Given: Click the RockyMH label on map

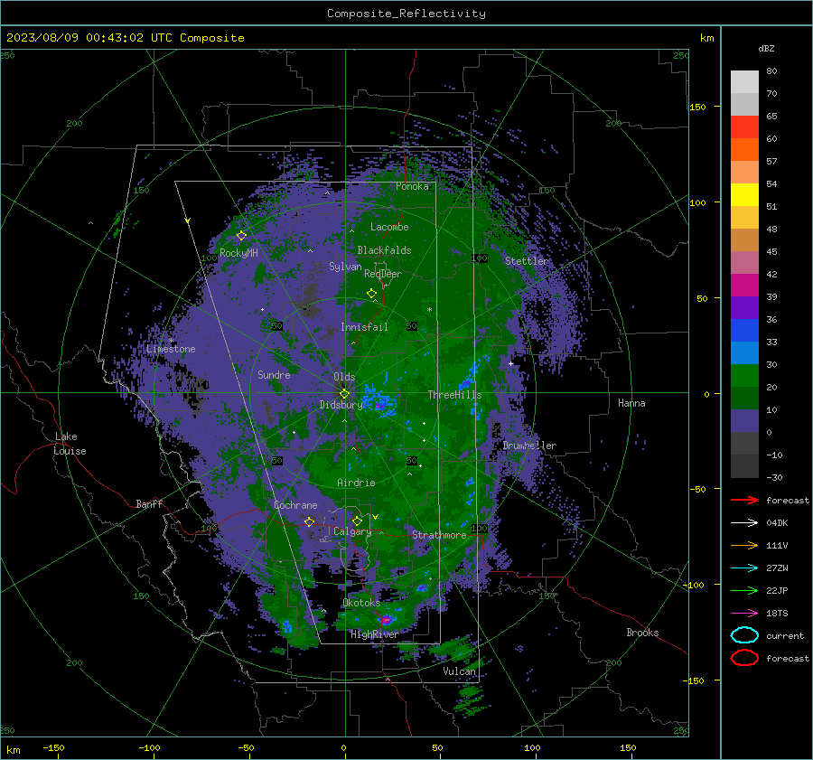Looking at the screenshot, I should 238,253.
